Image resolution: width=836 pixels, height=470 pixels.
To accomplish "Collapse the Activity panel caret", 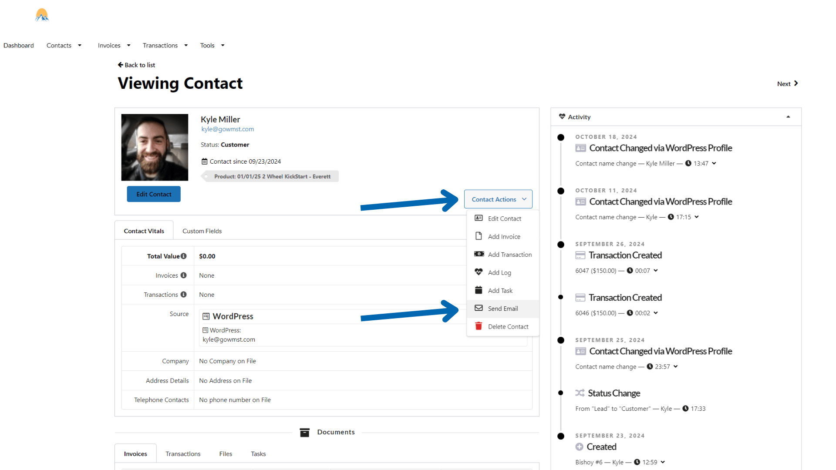I will click(x=788, y=117).
